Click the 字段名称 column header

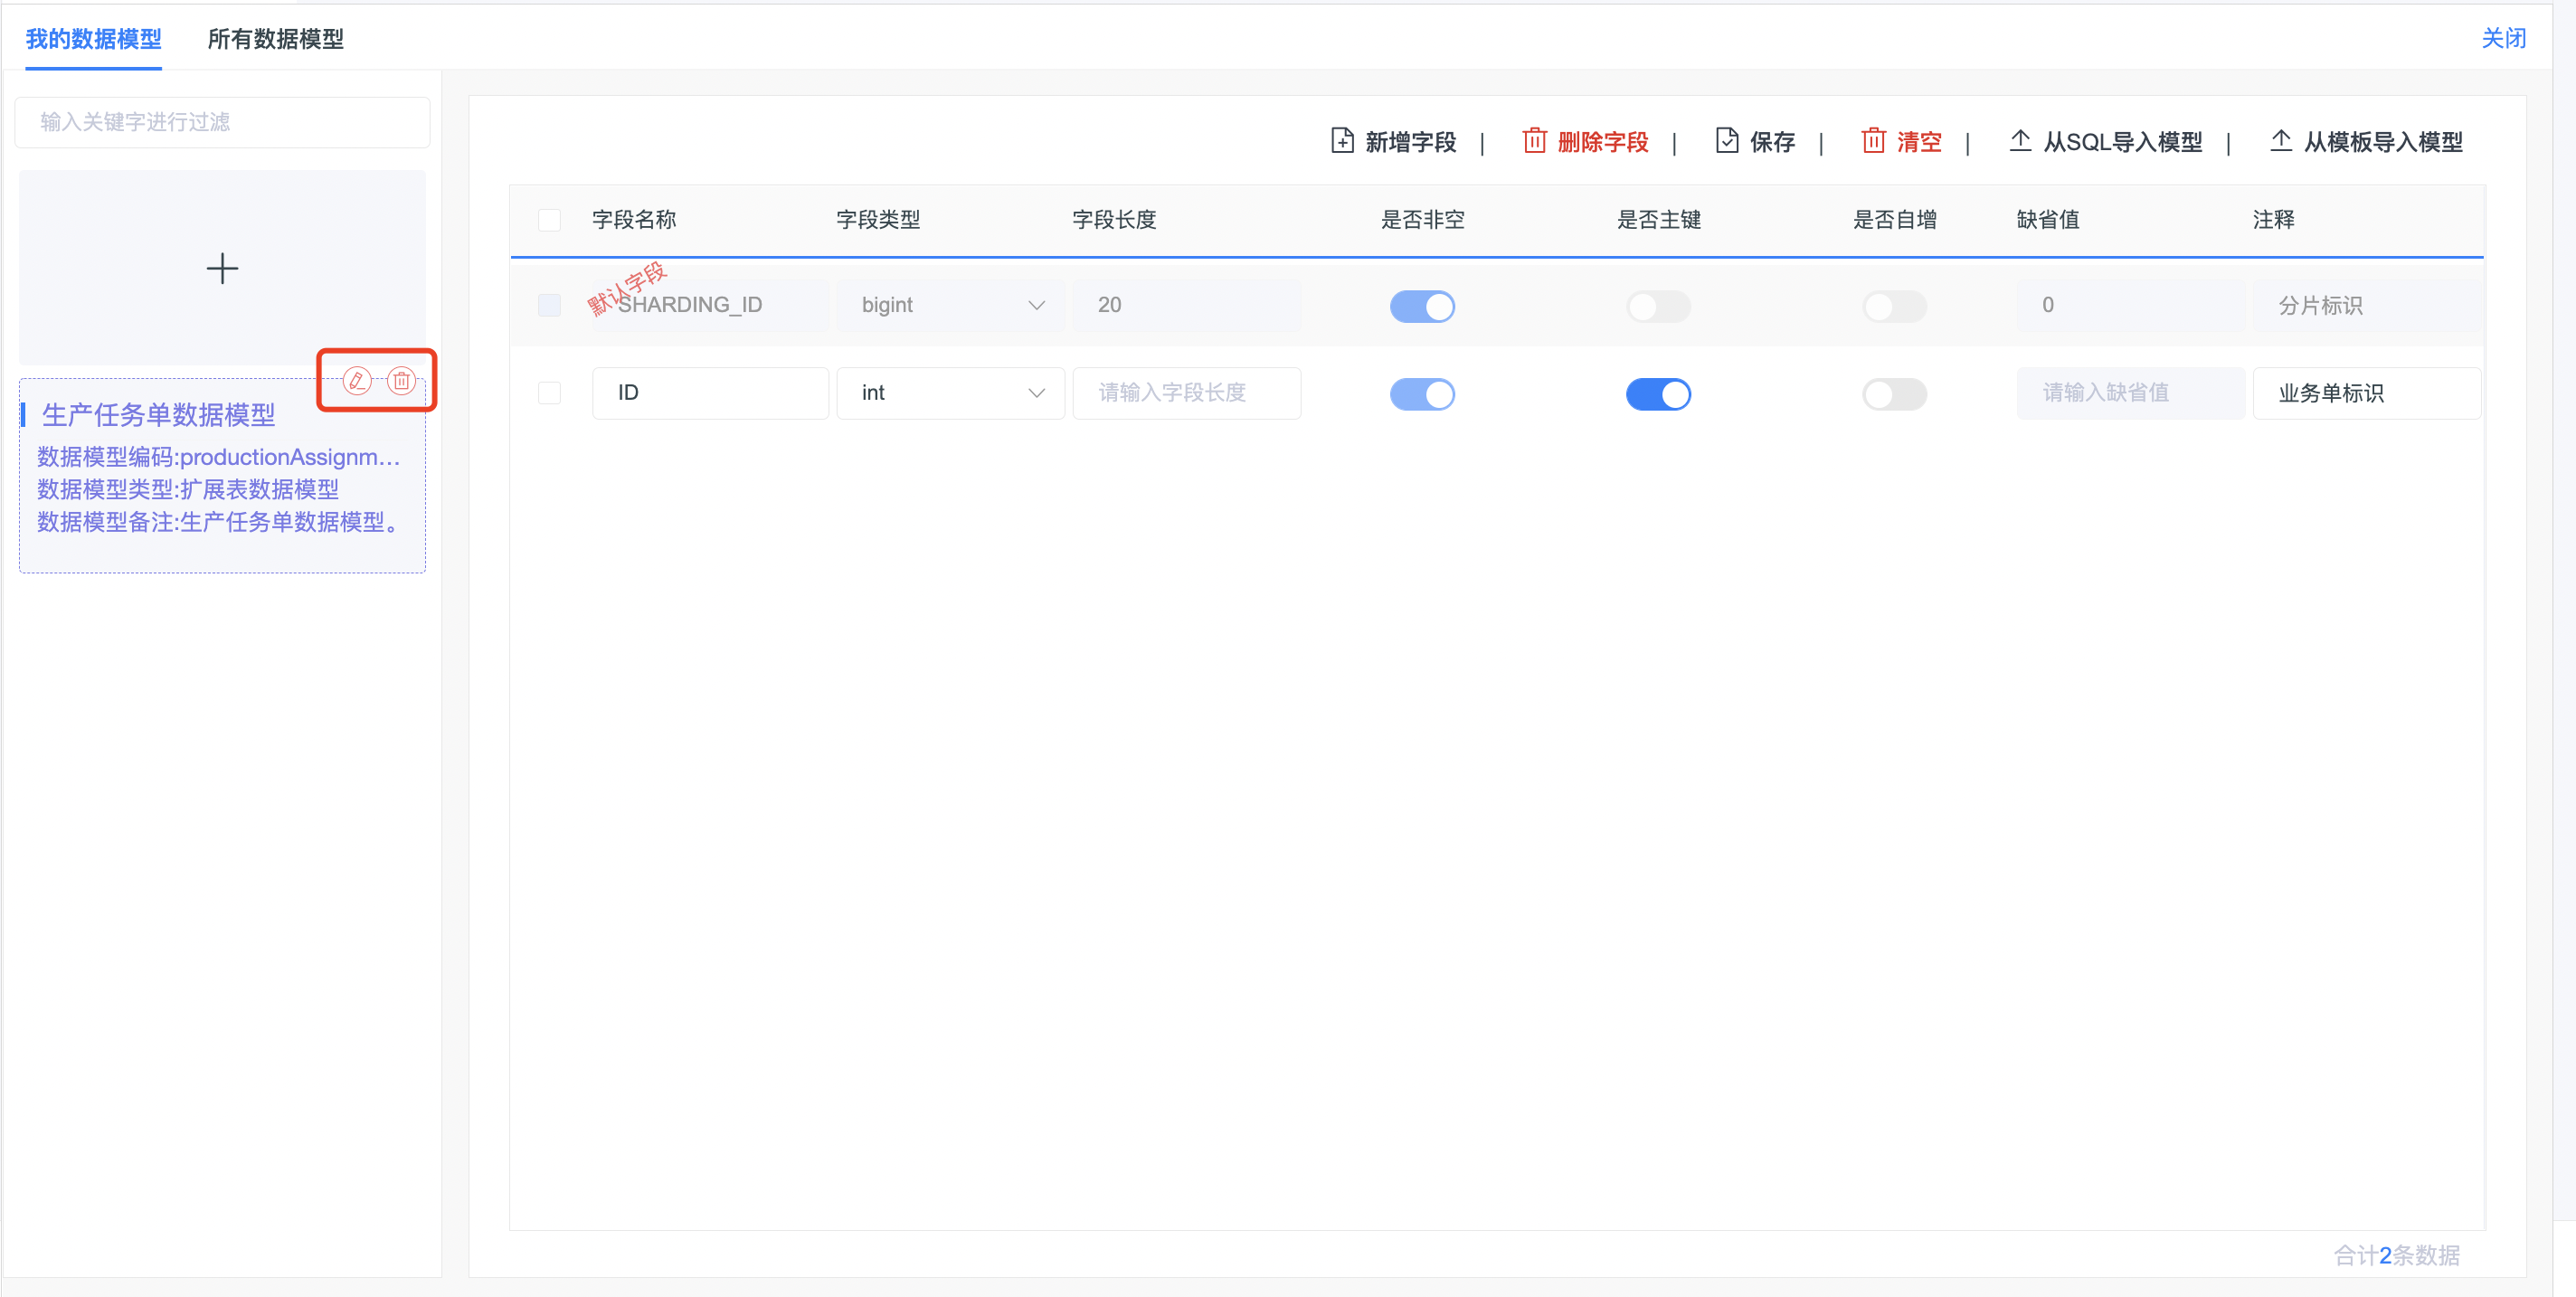click(634, 220)
